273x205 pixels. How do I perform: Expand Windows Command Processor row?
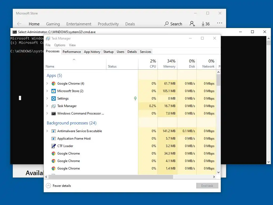click(x=47, y=113)
